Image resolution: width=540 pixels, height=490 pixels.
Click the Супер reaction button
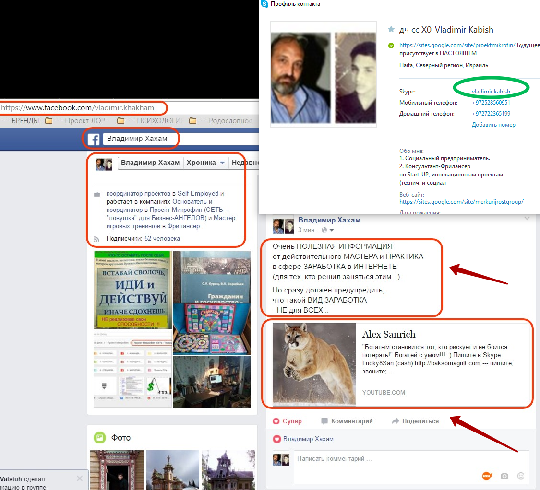287,421
